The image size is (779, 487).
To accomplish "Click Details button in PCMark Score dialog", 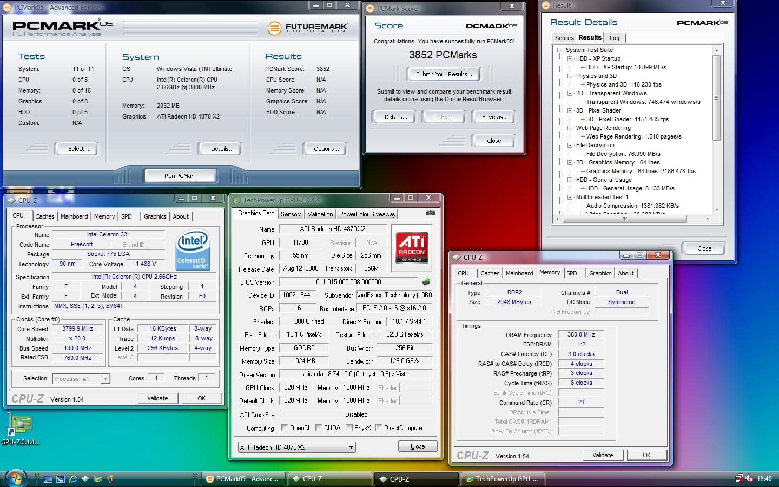I will [395, 117].
